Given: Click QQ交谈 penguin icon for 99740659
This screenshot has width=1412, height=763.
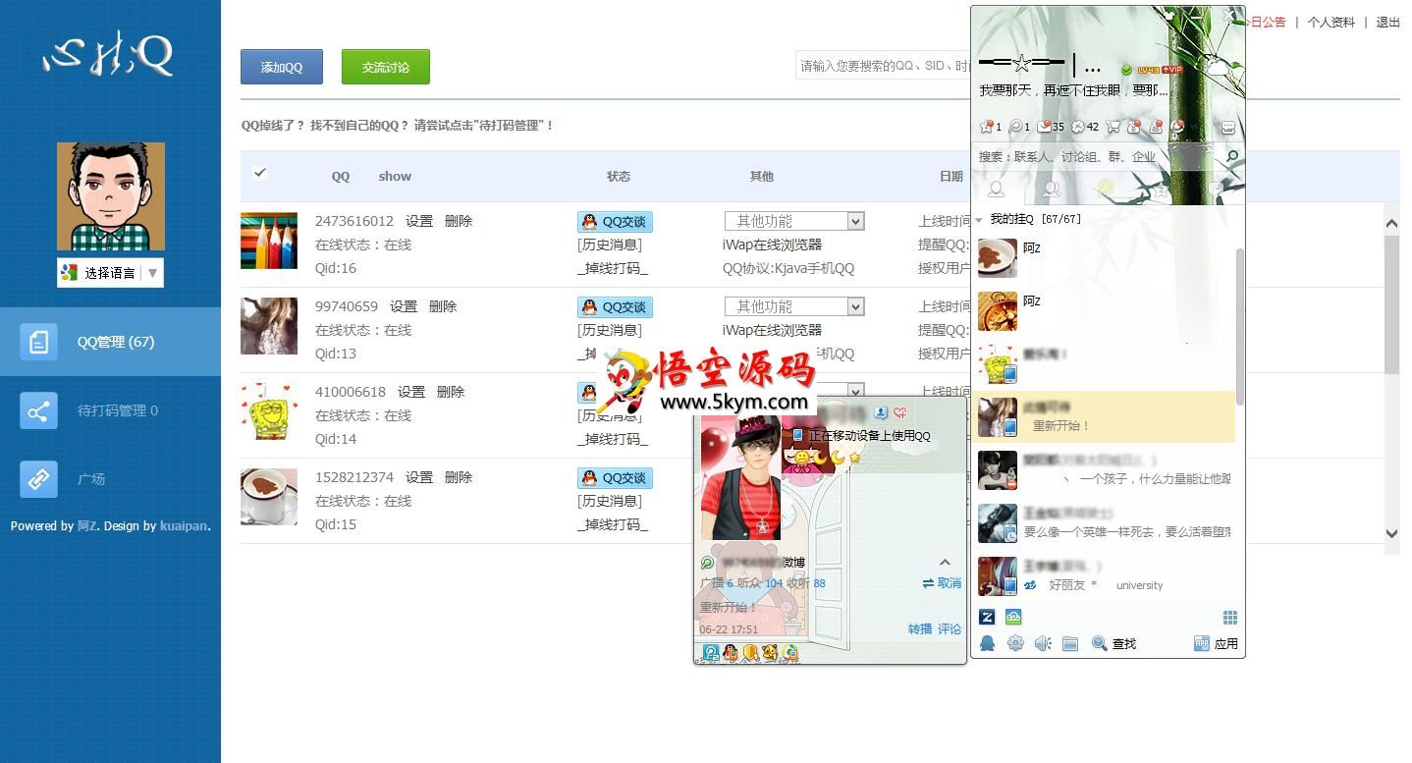Looking at the screenshot, I should point(589,307).
